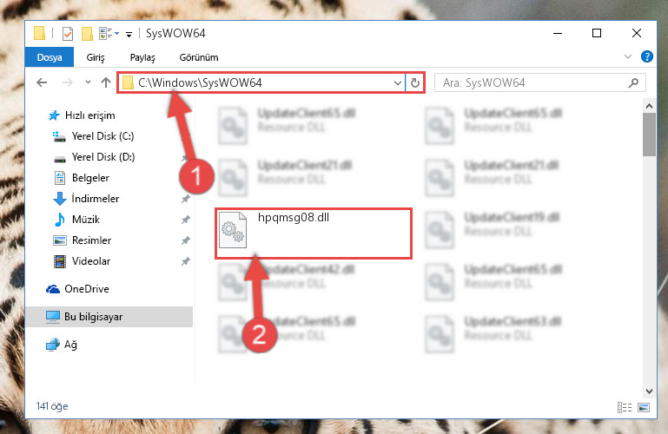Open the Dosya ribbon tab
The height and width of the screenshot is (434, 668).
[50, 57]
